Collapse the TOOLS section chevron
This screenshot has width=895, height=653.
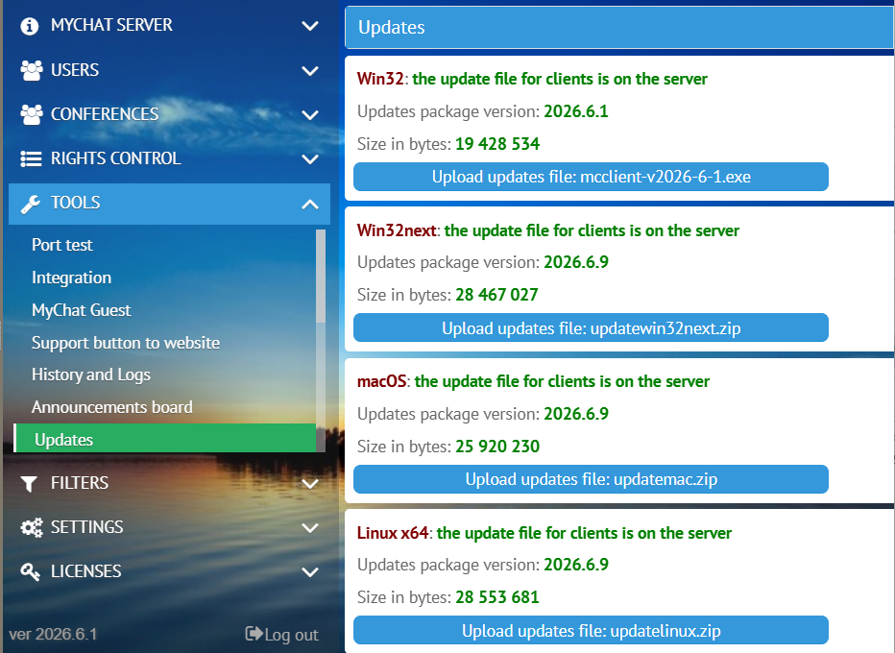pos(310,204)
